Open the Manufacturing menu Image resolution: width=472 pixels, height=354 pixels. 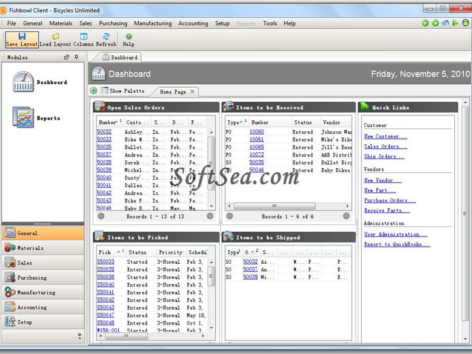coord(153,23)
